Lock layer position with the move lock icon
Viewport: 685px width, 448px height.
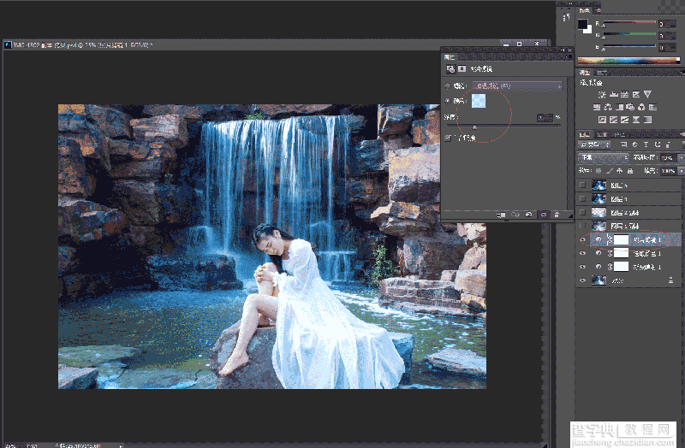[619, 171]
